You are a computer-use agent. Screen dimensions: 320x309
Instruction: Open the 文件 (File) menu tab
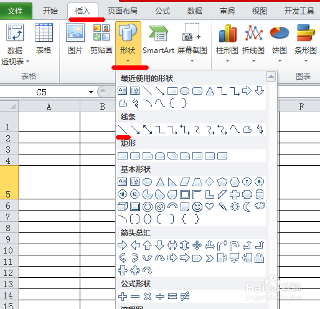[x=16, y=11]
